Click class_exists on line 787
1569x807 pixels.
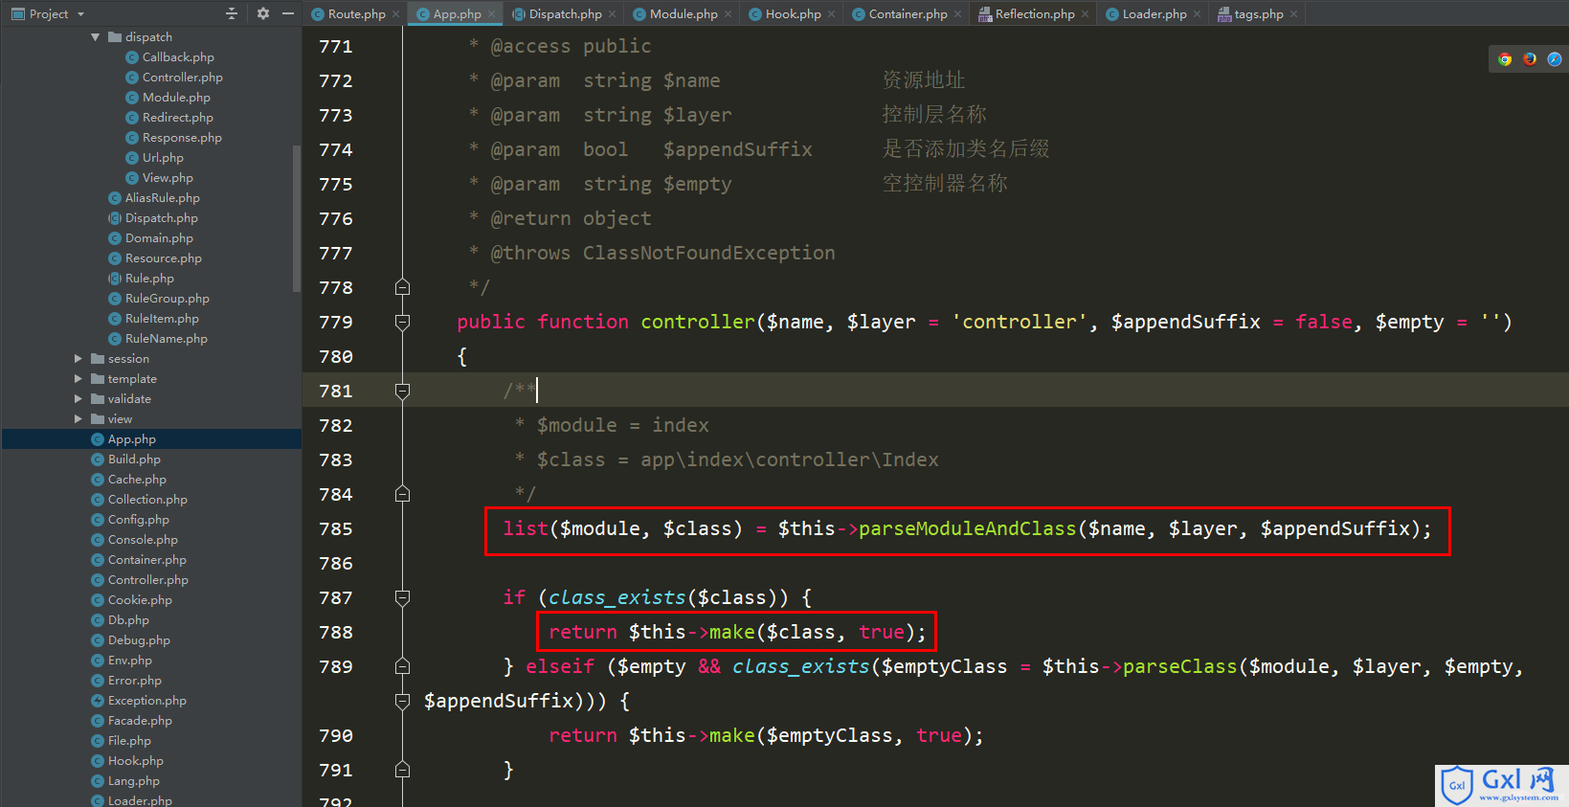coord(617,597)
